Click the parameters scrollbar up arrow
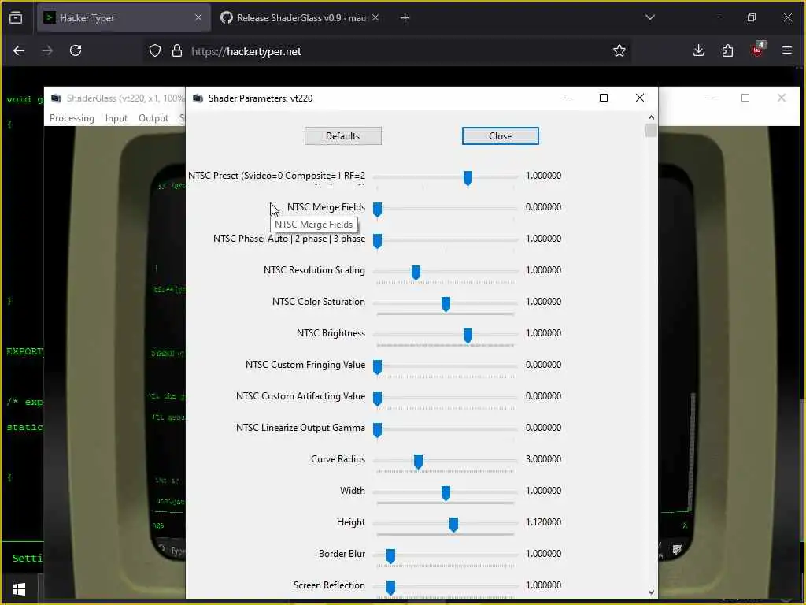 pyautogui.click(x=651, y=118)
